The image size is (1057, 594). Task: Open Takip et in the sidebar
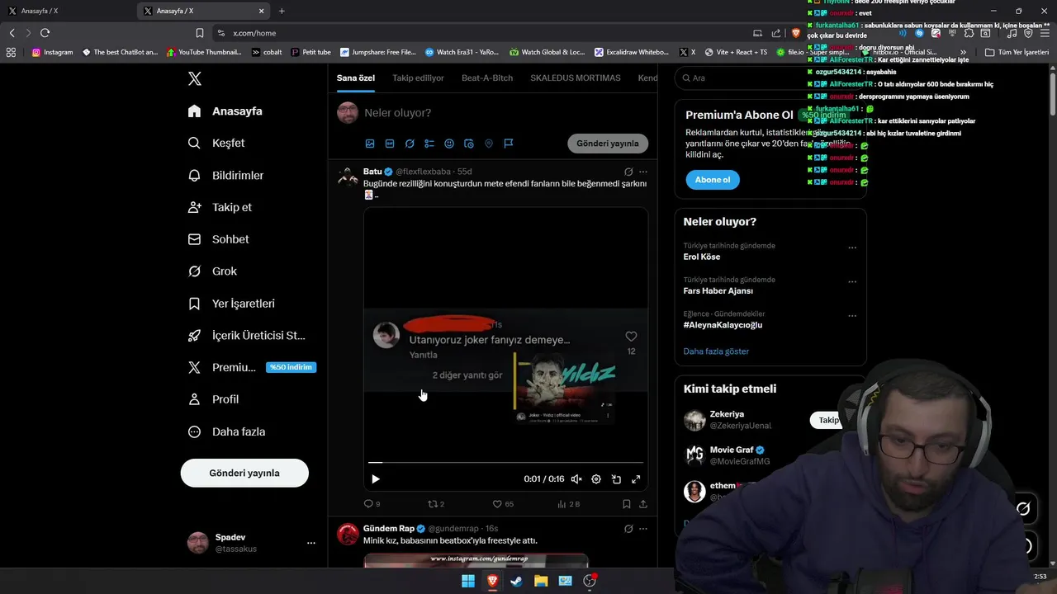[x=220, y=207]
